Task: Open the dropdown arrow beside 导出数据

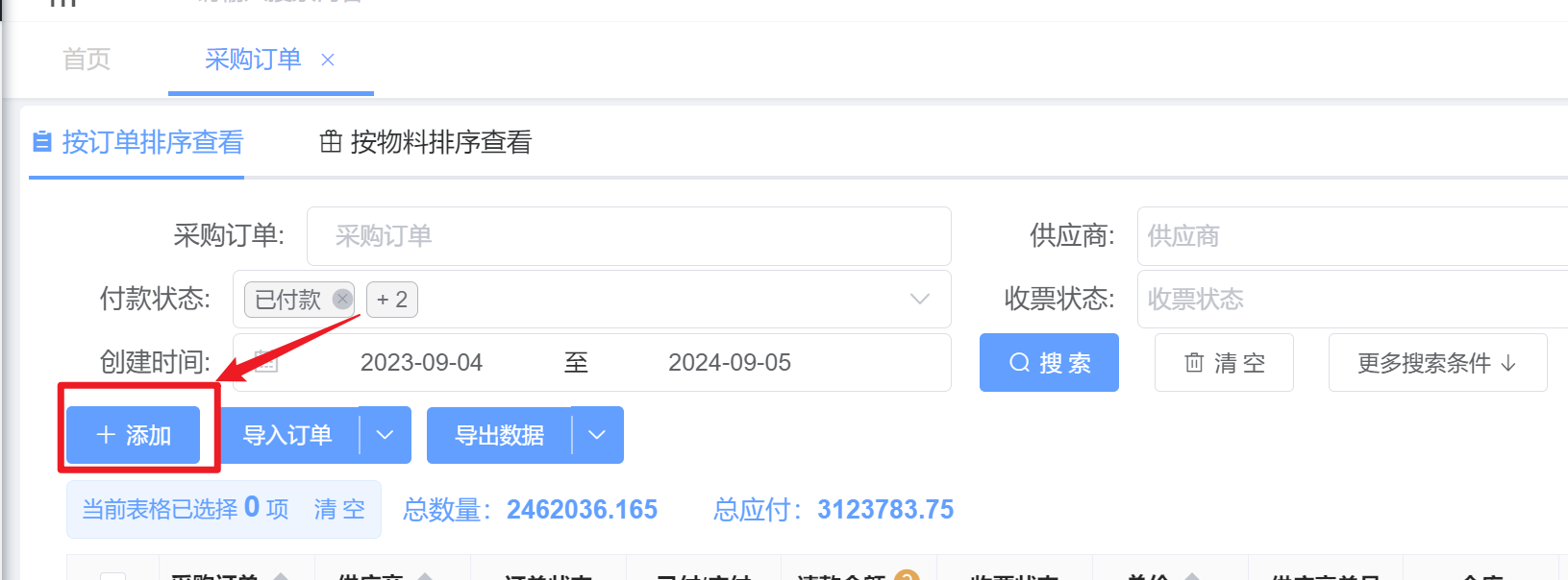Action: coord(597,435)
